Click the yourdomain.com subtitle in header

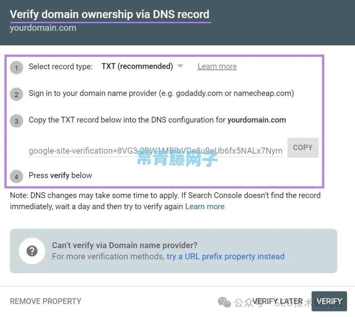(x=43, y=28)
